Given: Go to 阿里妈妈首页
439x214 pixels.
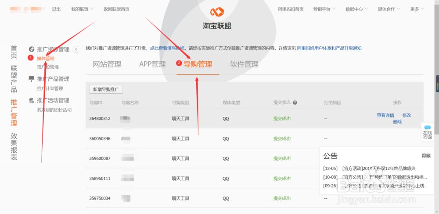Looking at the screenshot, I should click(x=291, y=9).
